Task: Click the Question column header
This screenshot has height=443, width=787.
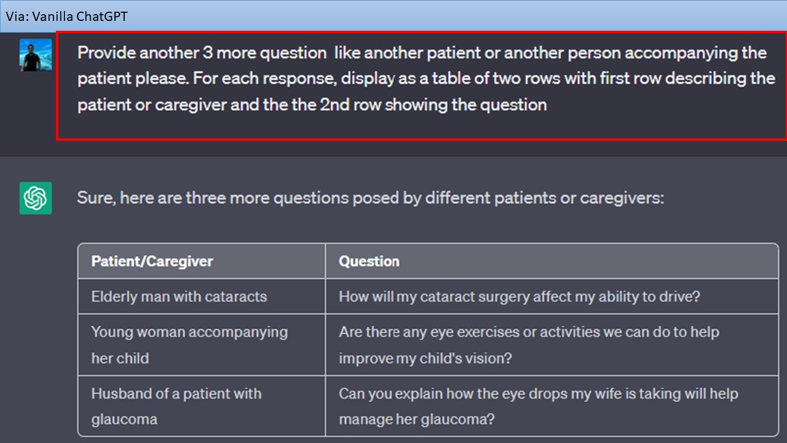Action: pos(369,261)
